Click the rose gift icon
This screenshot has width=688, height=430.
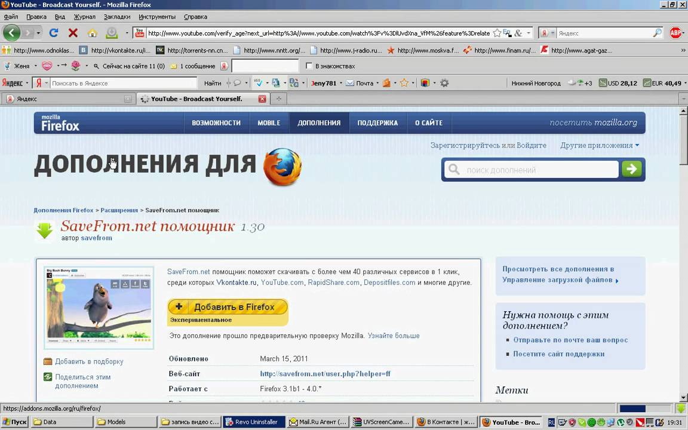tap(75, 66)
